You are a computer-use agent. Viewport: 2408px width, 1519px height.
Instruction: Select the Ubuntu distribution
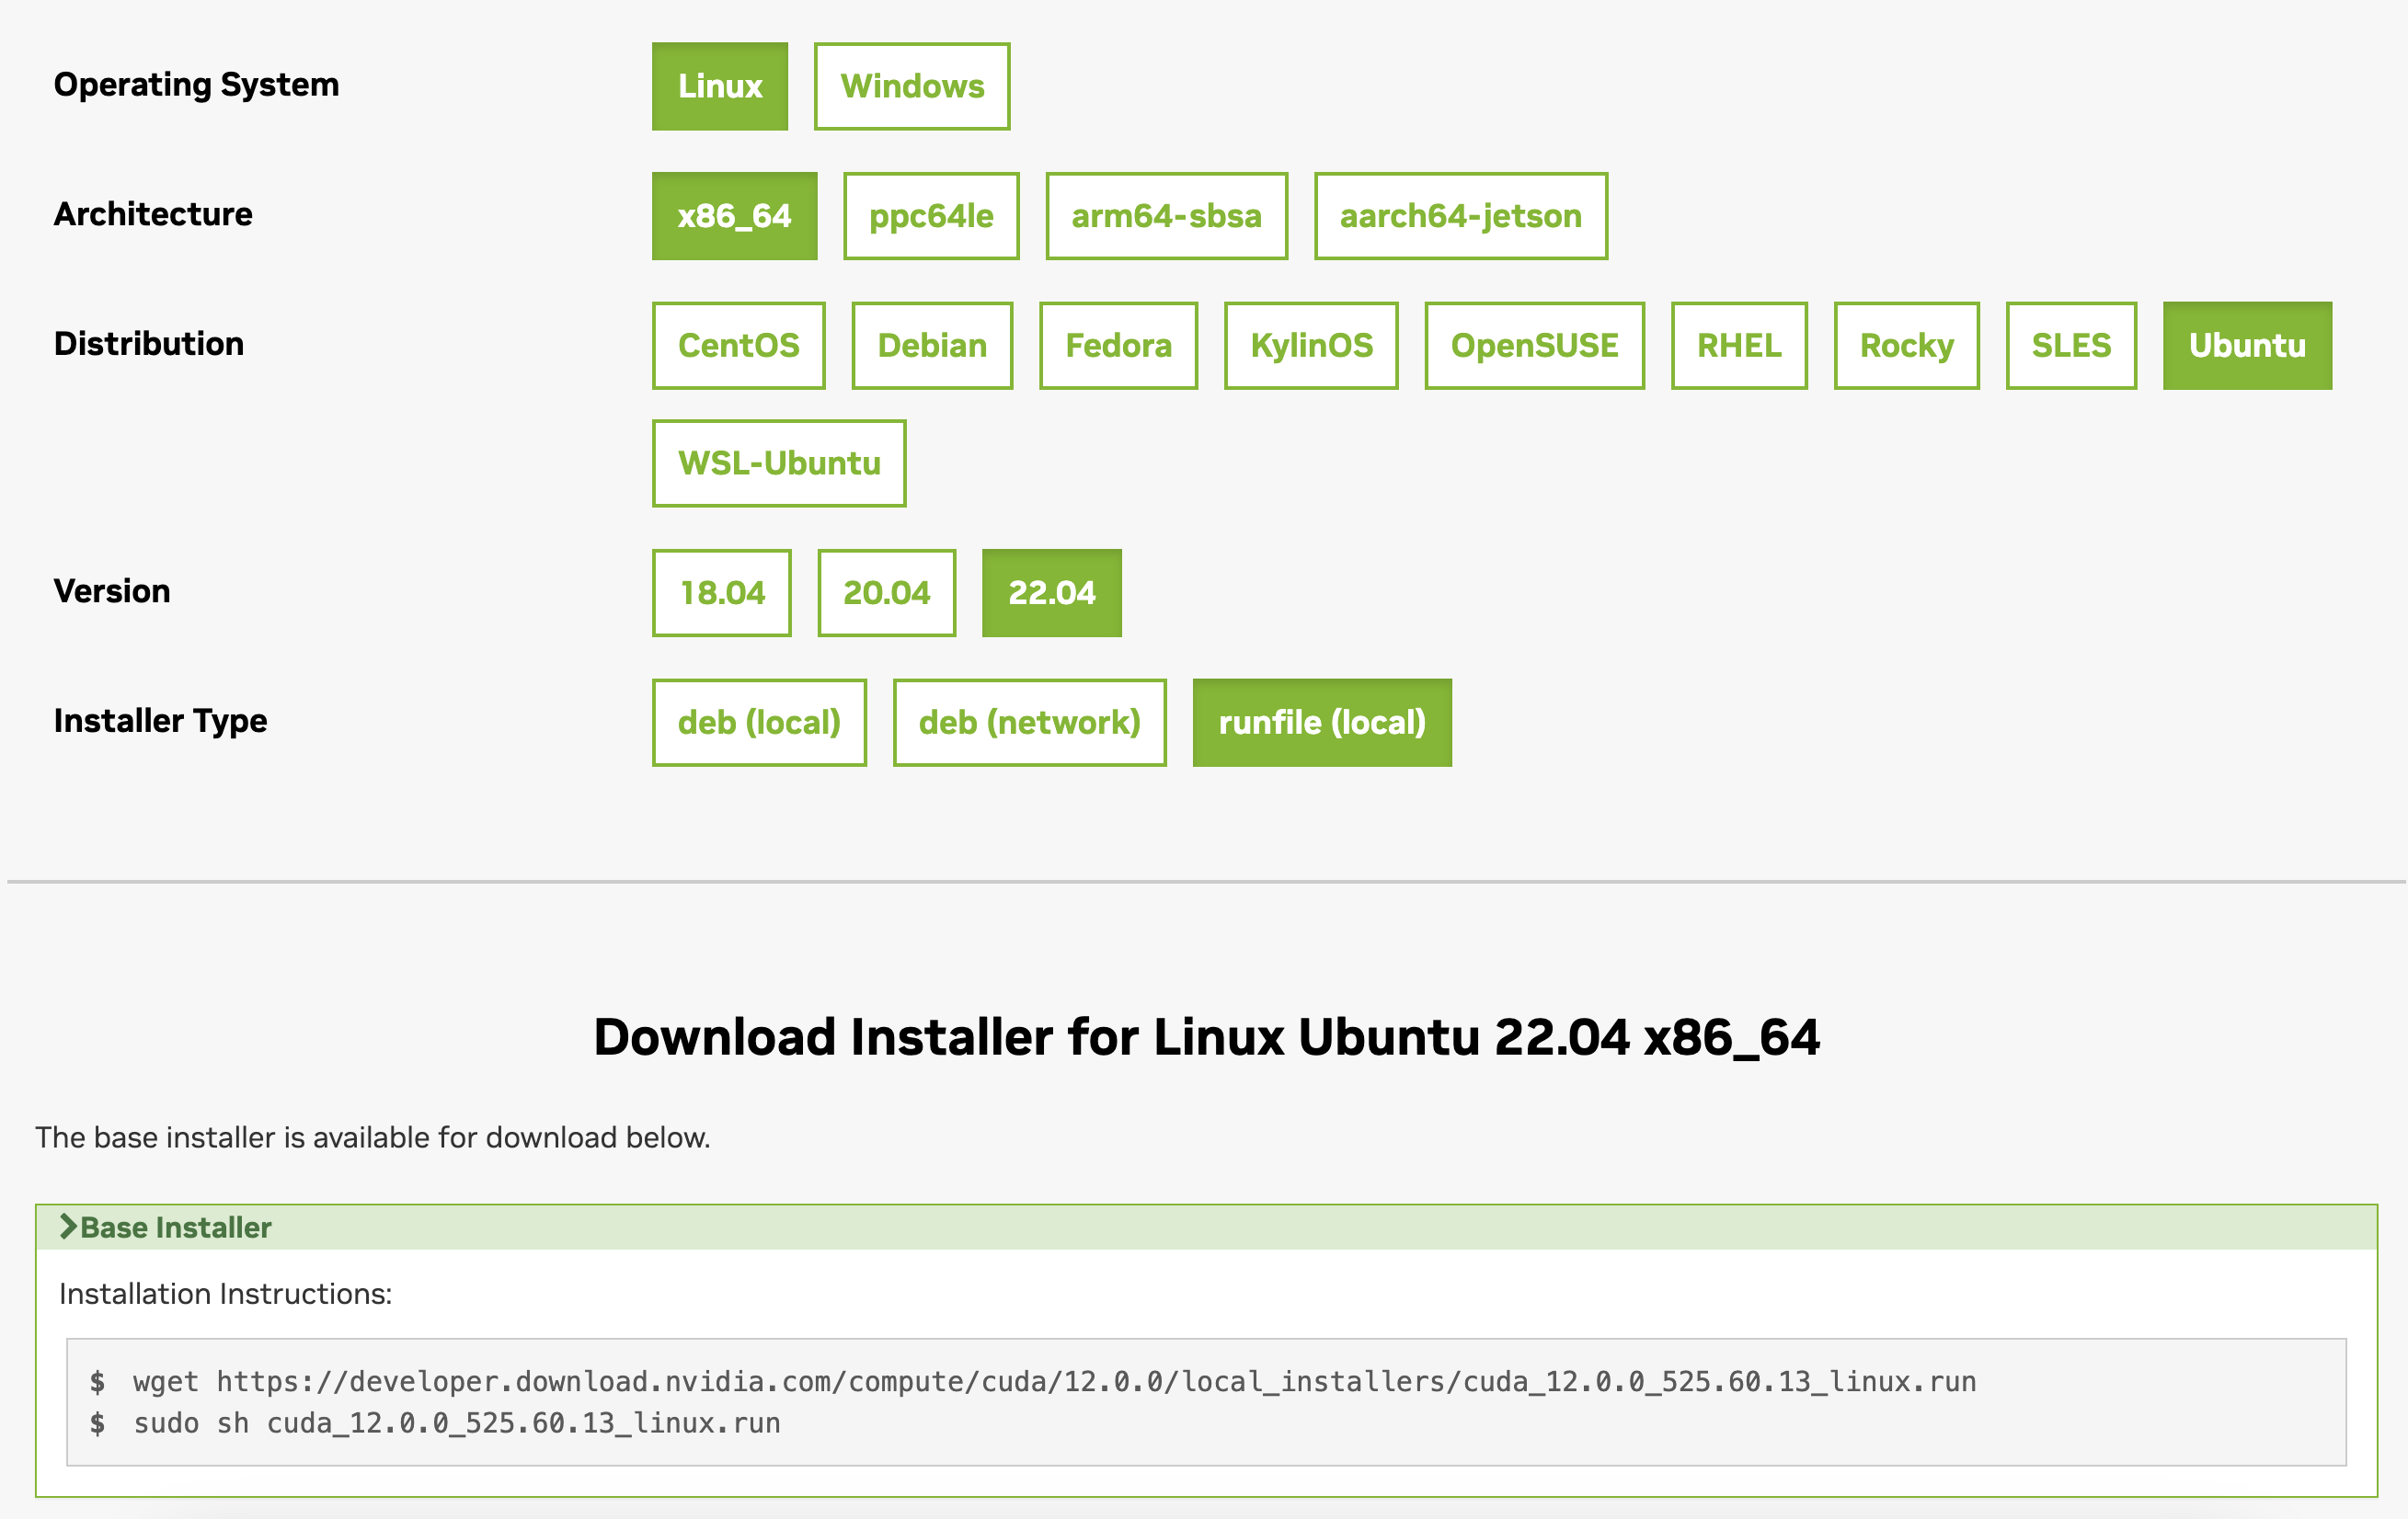tap(2247, 345)
